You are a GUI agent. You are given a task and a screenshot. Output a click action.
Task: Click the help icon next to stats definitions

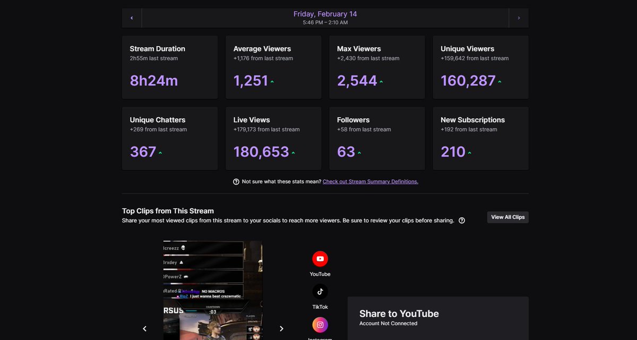click(236, 181)
